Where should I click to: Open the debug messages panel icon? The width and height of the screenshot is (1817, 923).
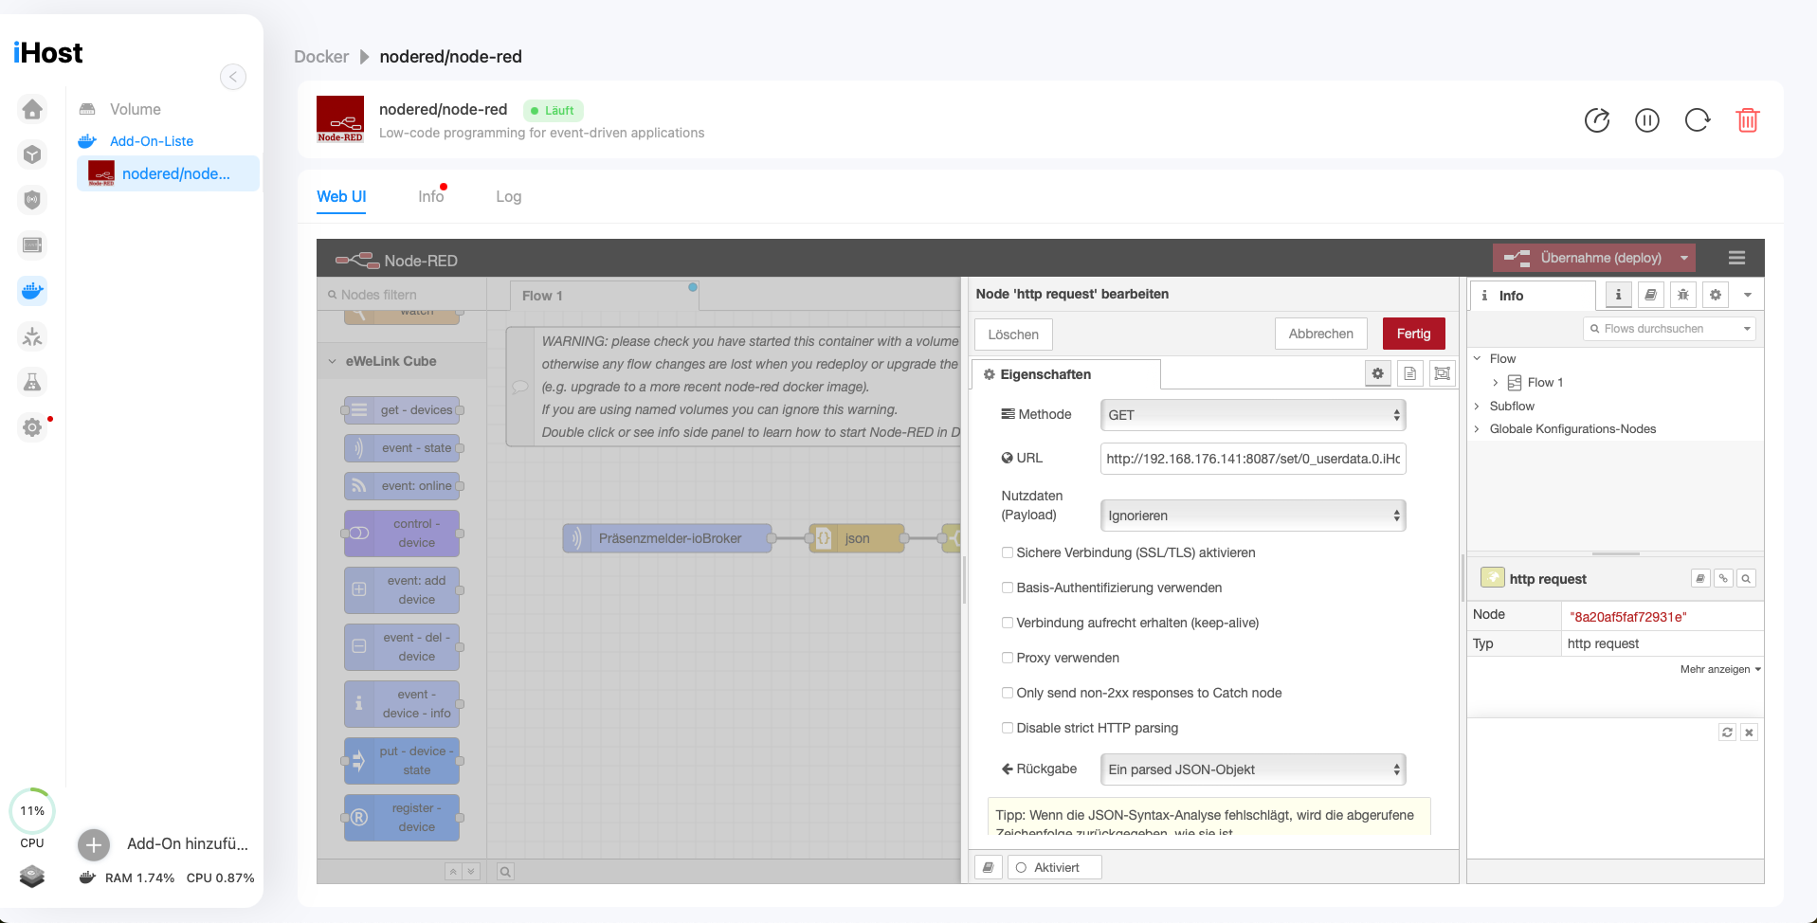point(1683,295)
